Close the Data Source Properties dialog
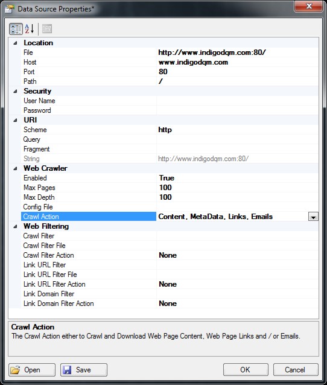Screen dimensions: 327x385 pos(308,6)
